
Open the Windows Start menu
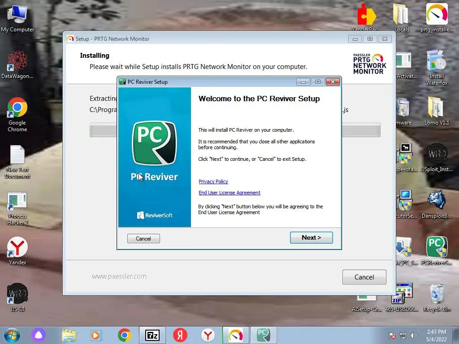pyautogui.click(x=12, y=335)
